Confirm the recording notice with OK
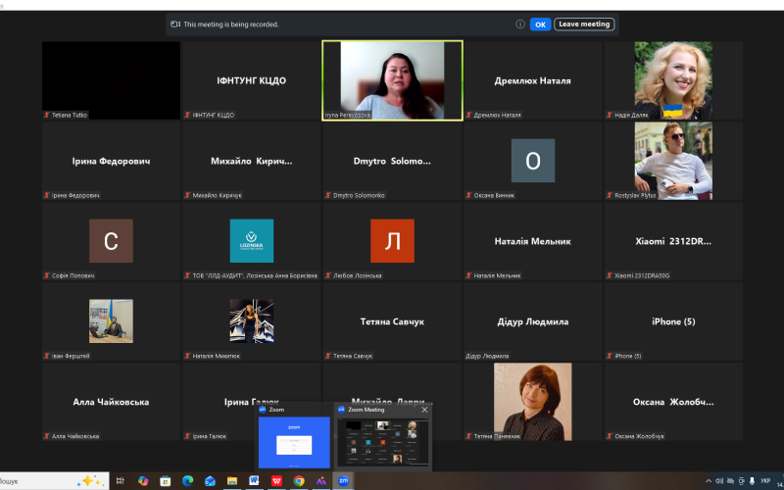Viewport: 784px width, 490px height. (x=540, y=24)
